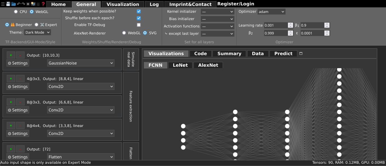Click the gray X delete icon
386x166 pixels.
[28, 4]
